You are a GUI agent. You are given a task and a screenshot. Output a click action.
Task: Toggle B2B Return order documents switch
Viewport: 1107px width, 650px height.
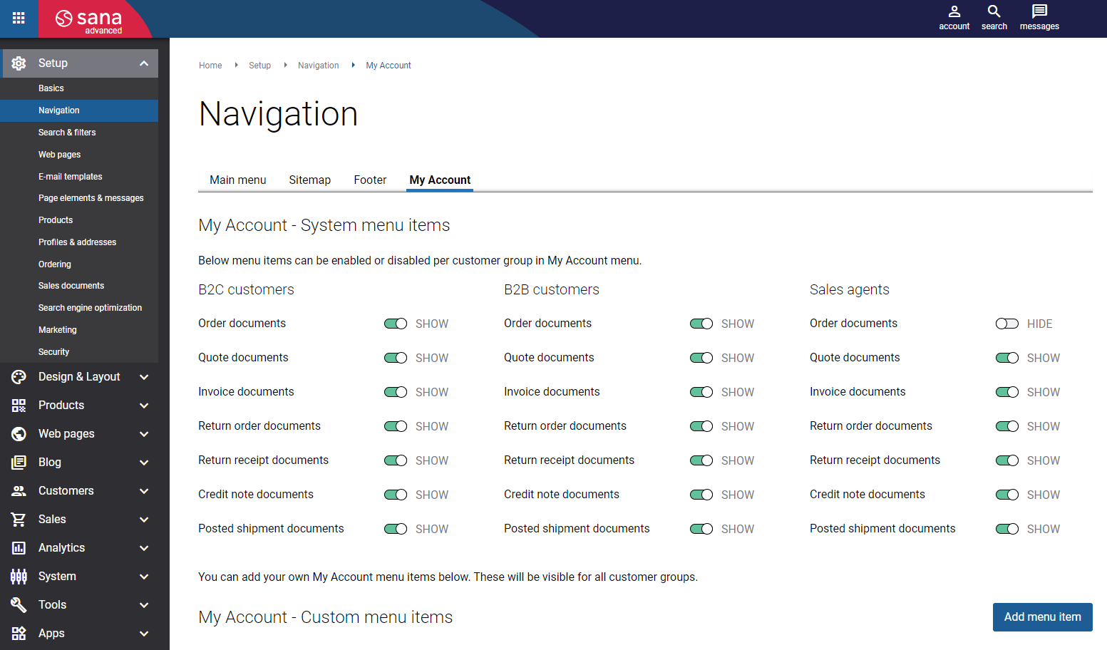701,426
